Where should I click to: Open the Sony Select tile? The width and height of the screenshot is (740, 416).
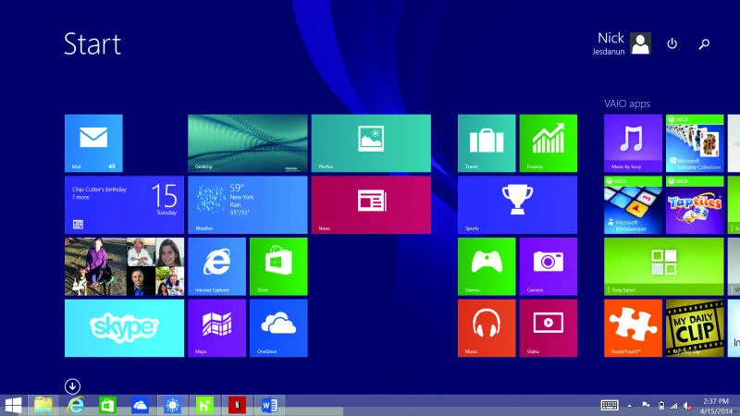664,266
